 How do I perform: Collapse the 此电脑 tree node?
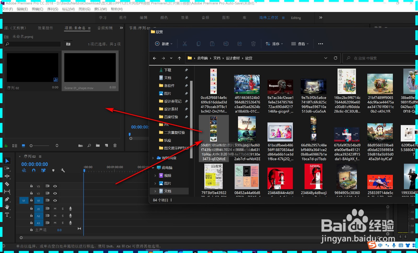coord(153,168)
